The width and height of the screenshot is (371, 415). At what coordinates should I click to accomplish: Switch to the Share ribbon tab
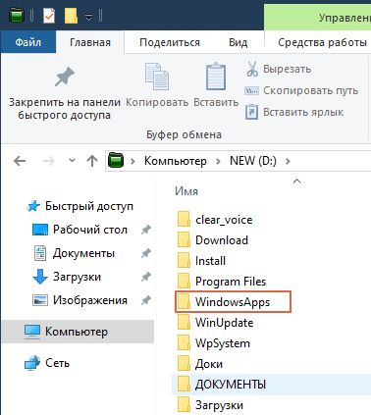(170, 42)
